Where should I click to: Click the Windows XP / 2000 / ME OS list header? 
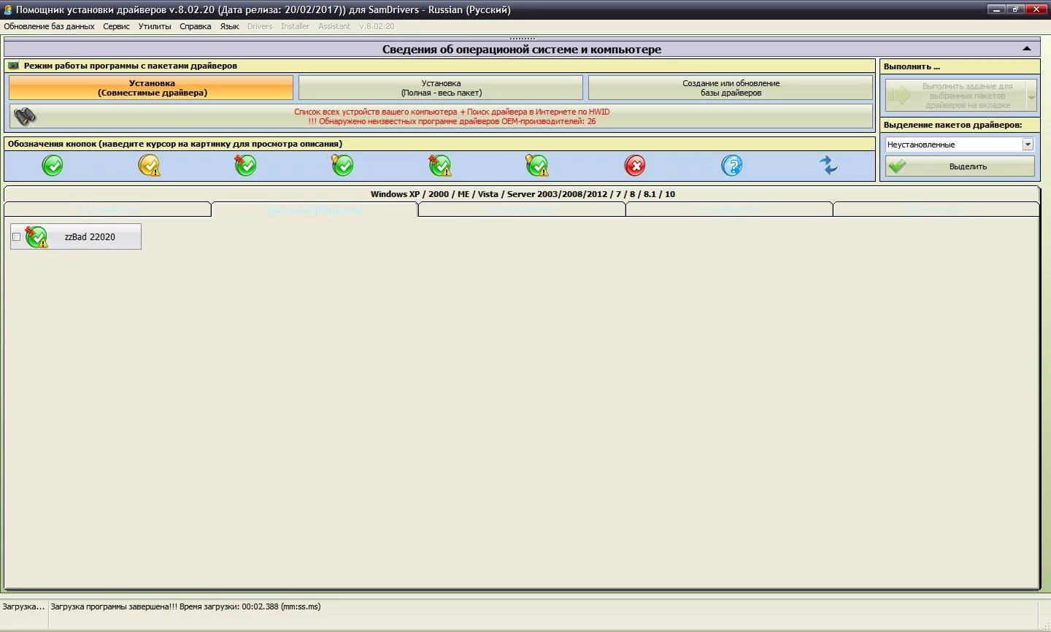(x=523, y=194)
